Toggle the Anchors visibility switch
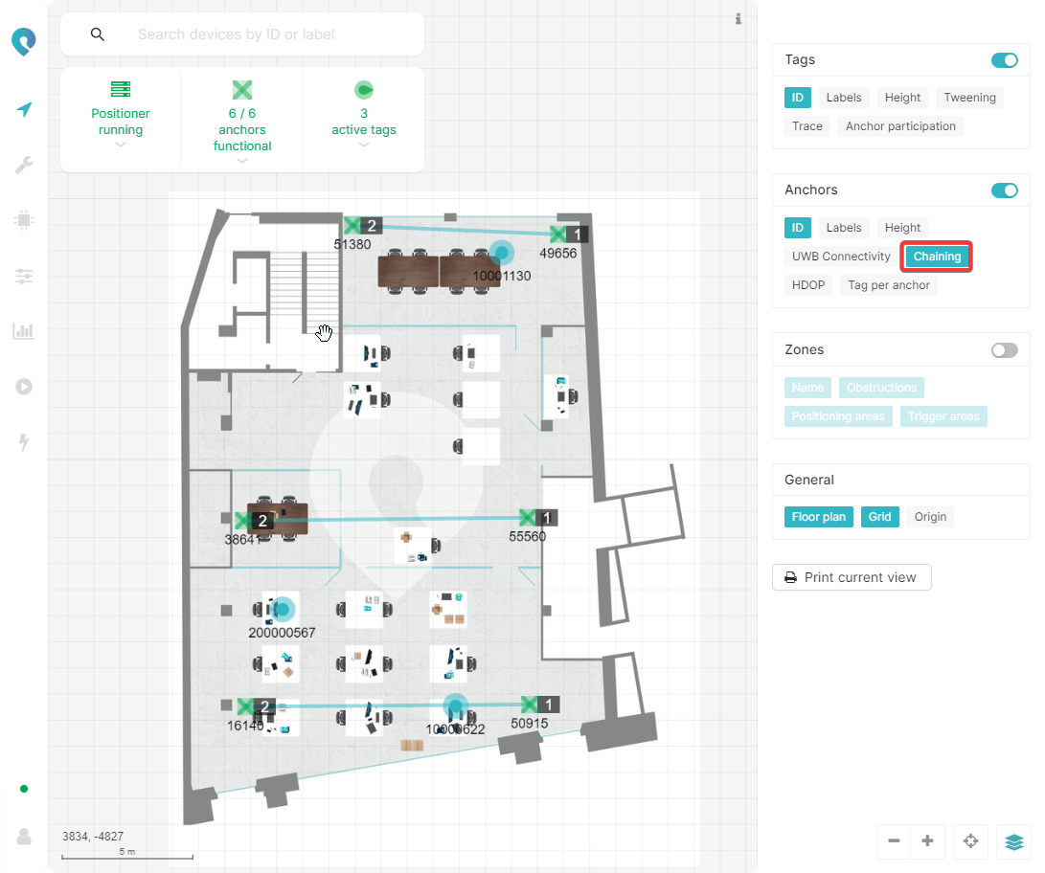The image size is (1045, 873). pyautogui.click(x=1004, y=190)
